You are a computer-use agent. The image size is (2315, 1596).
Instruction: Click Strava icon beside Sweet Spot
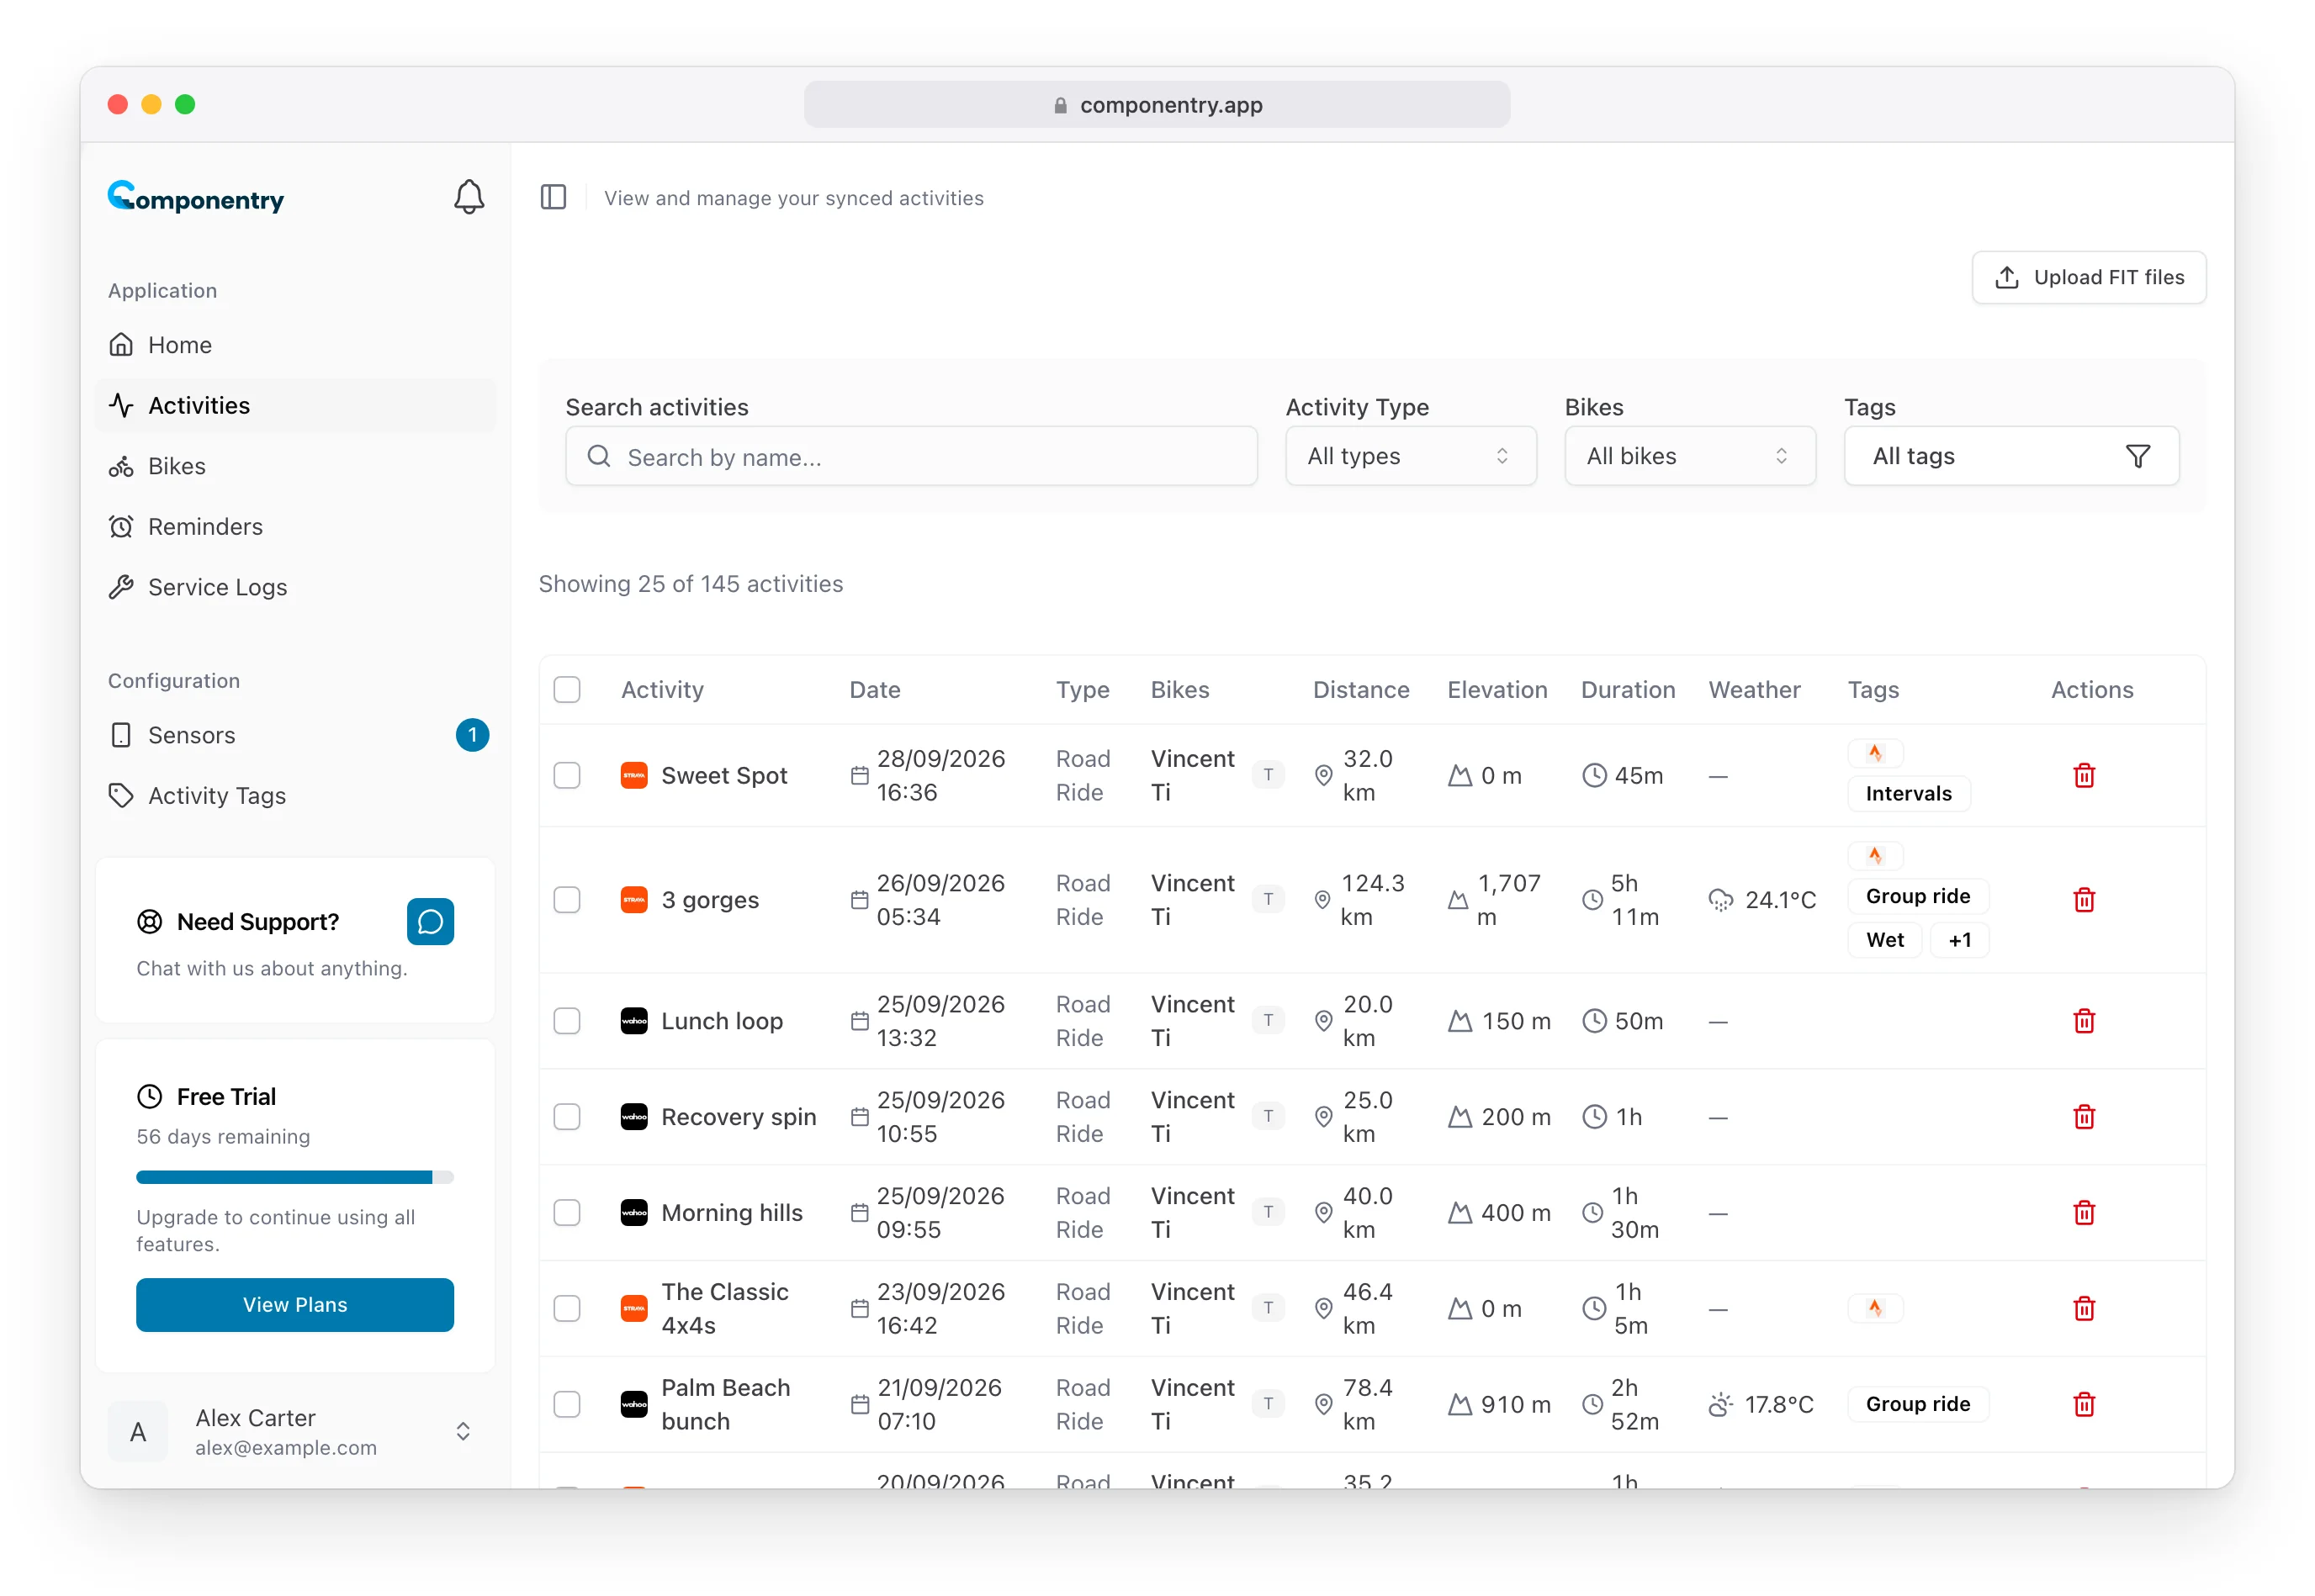point(633,775)
